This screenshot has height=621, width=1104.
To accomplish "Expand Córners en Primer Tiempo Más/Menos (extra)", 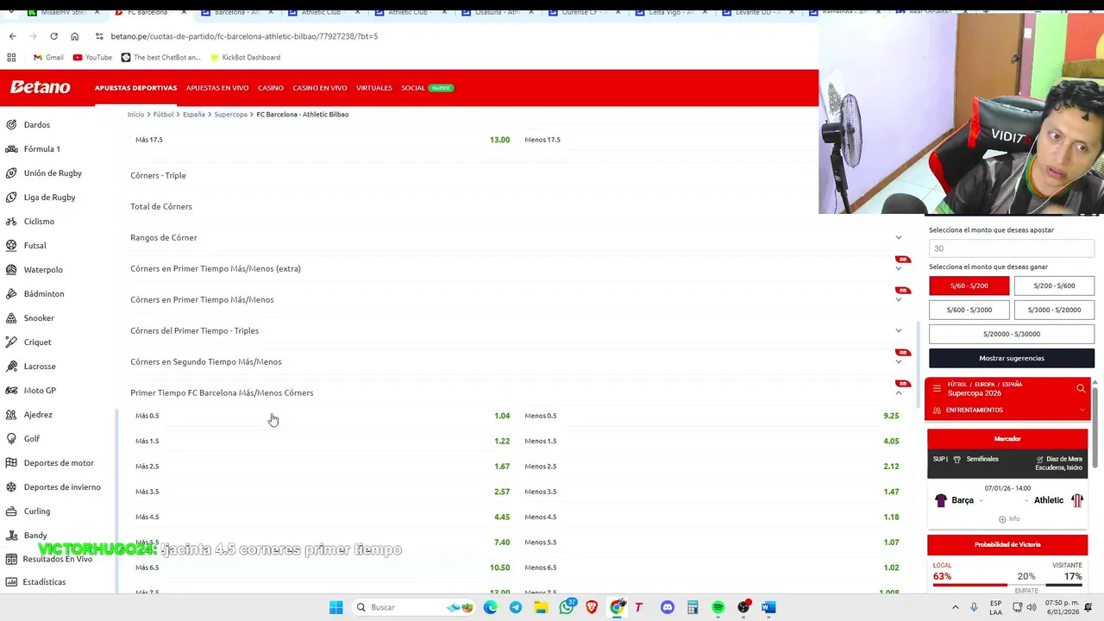I will [x=898, y=268].
